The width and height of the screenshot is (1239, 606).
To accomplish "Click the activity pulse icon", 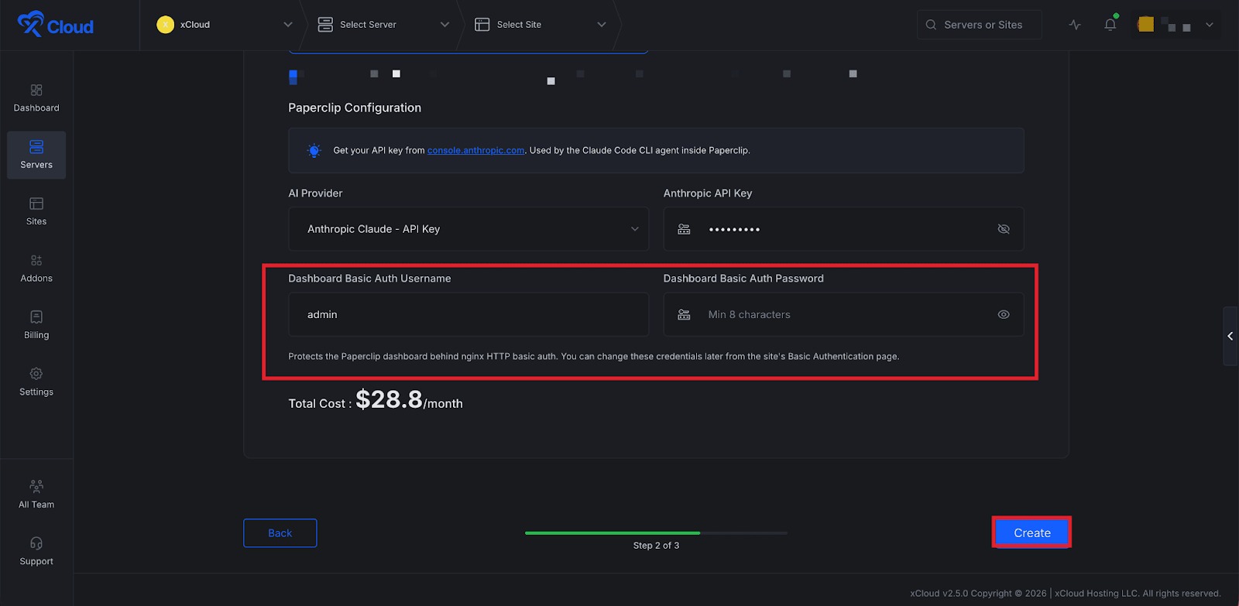I will tap(1075, 25).
